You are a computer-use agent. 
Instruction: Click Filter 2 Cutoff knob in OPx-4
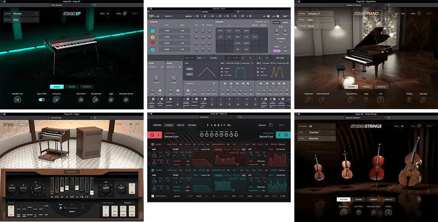tap(174, 79)
